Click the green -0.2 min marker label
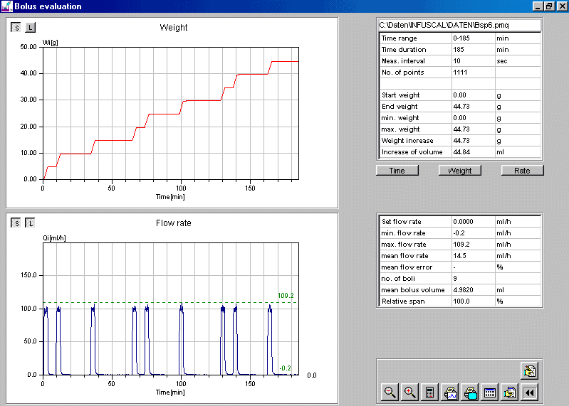569x406 pixels. (x=285, y=368)
